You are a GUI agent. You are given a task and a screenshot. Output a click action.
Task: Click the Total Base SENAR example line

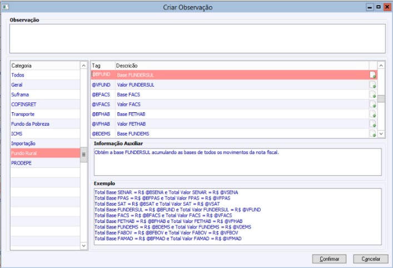(x=166, y=192)
